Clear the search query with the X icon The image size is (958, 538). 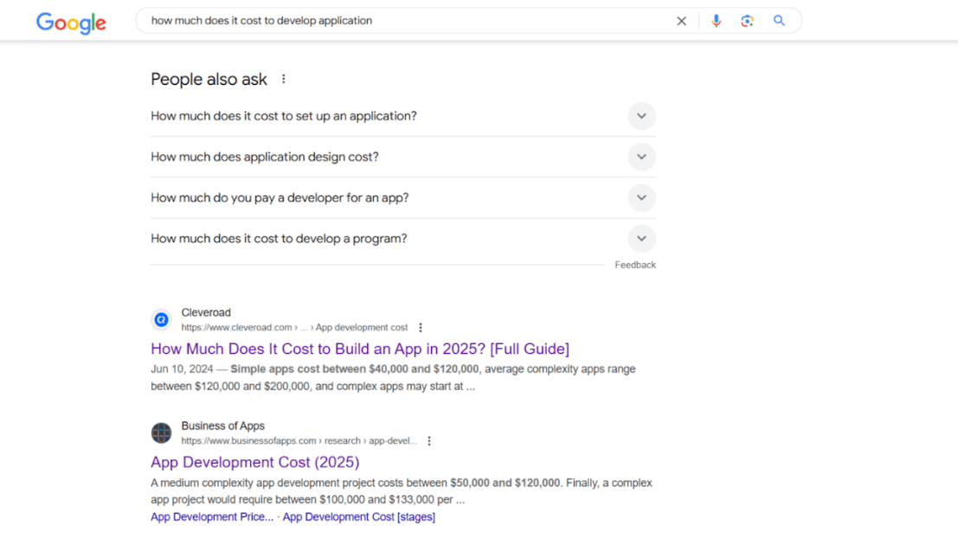(681, 22)
